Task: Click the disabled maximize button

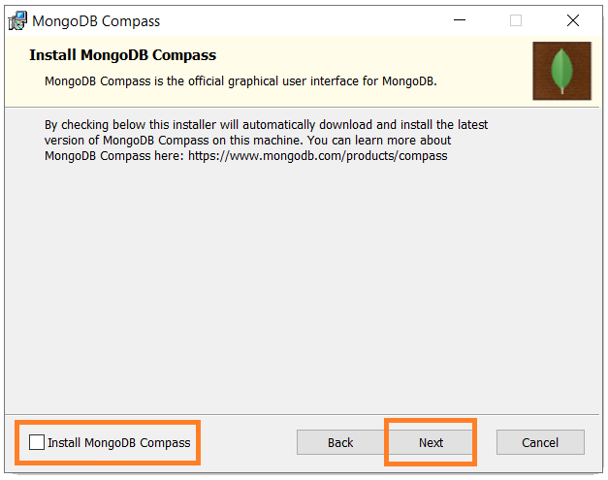Action: click(516, 20)
